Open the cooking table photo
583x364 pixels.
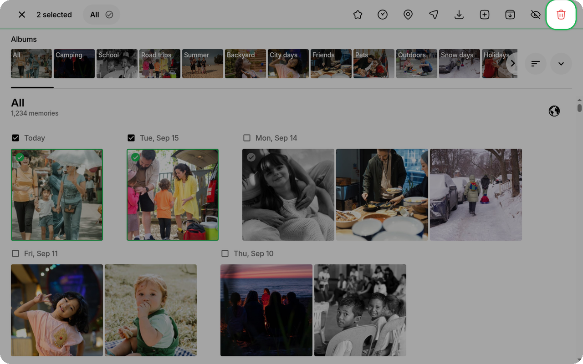click(x=382, y=195)
